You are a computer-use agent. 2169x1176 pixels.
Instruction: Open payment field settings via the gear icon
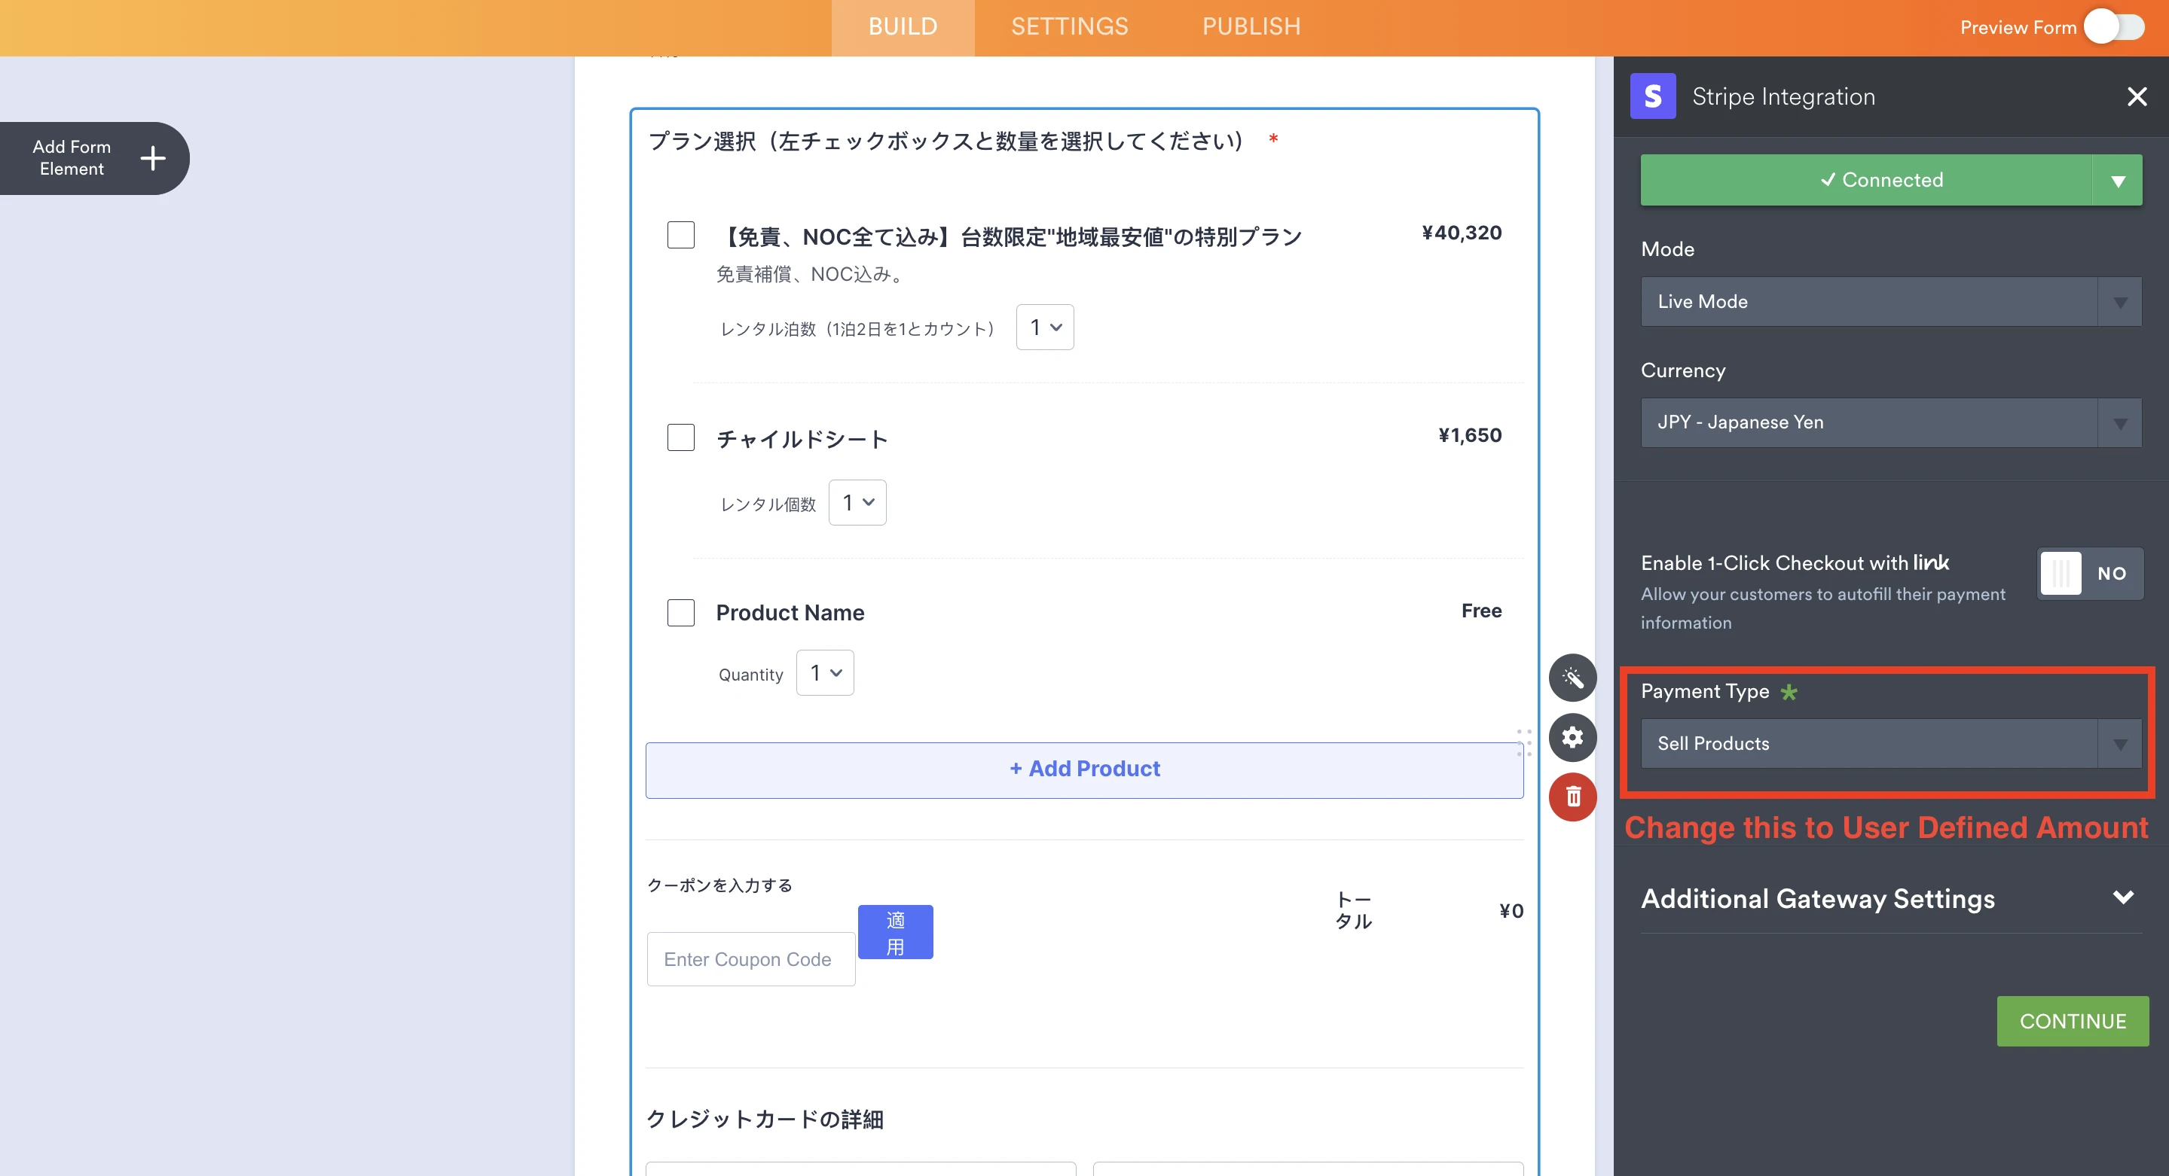click(1572, 737)
